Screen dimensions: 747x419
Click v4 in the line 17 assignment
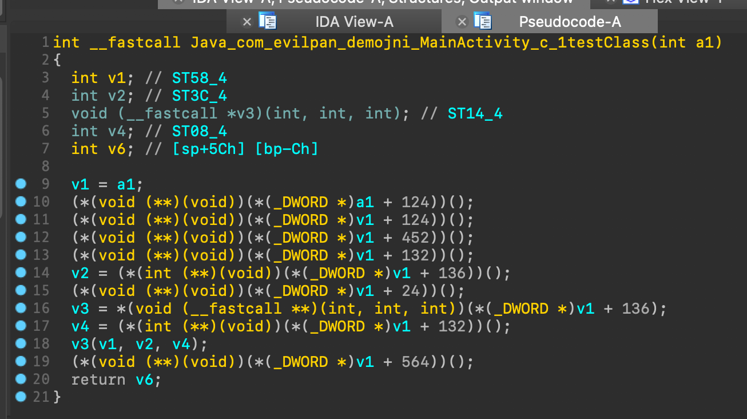click(x=80, y=326)
